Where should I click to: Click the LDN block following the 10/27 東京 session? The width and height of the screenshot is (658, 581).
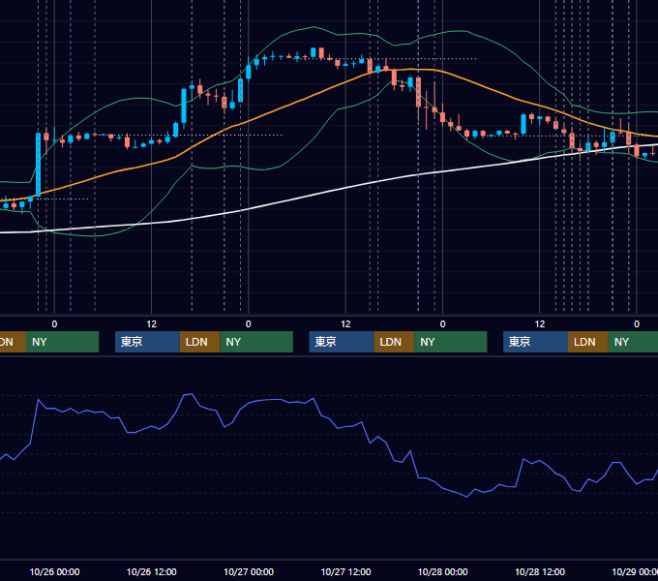[395, 342]
